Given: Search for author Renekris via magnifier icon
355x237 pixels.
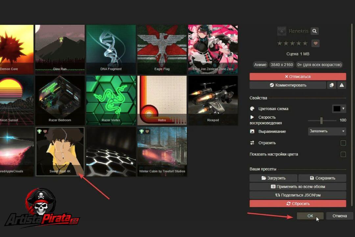Looking at the screenshot, I should pos(315,31).
